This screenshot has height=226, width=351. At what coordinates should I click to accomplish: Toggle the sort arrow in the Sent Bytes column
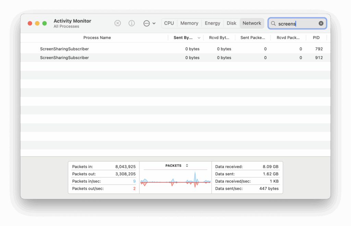coord(199,38)
